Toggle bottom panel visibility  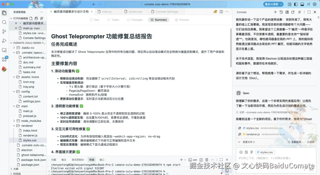[x=302, y=4]
